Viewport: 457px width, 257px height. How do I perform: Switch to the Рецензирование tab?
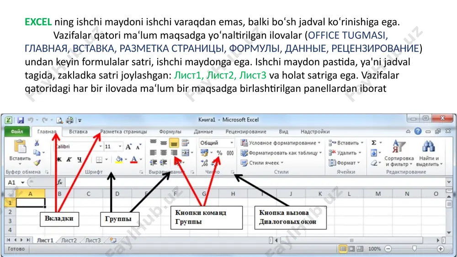click(x=246, y=131)
